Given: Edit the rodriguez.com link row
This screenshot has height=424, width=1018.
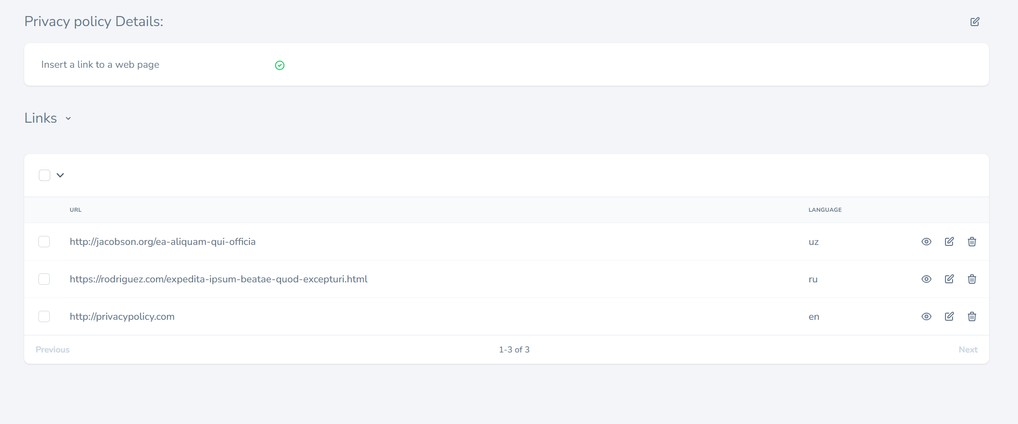Looking at the screenshot, I should click(949, 279).
